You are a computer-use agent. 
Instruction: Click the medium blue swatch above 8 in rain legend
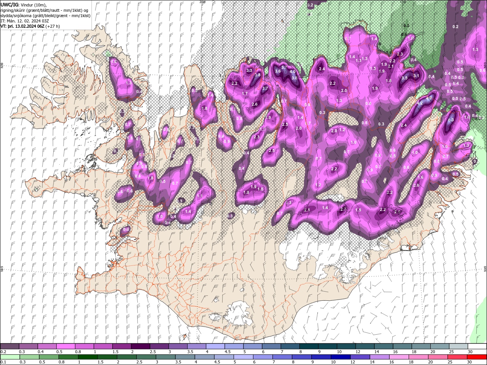[302, 357]
